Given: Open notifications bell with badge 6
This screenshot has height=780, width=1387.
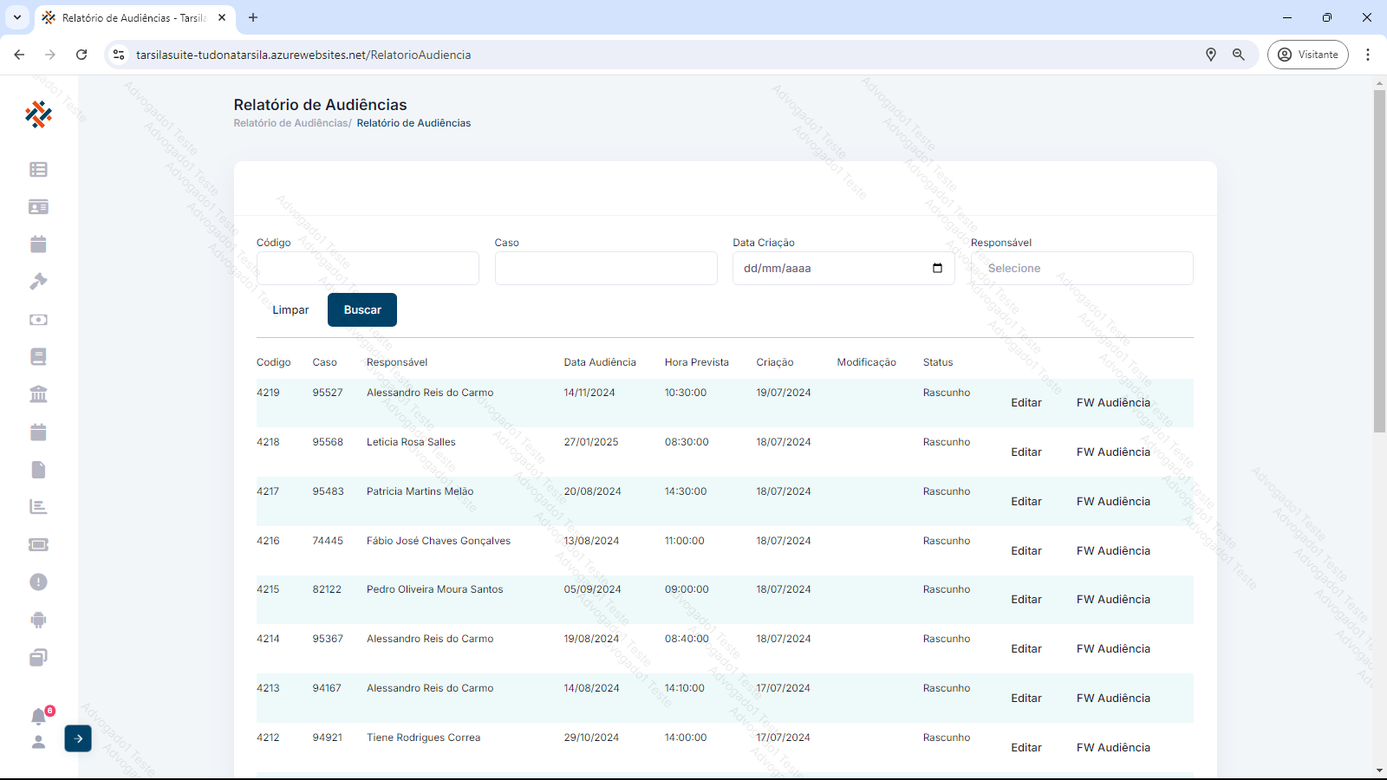Looking at the screenshot, I should pos(39,717).
